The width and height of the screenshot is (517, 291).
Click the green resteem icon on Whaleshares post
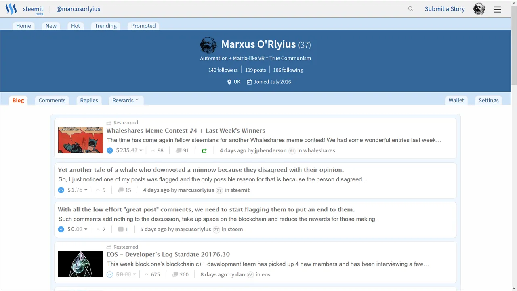[204, 150]
